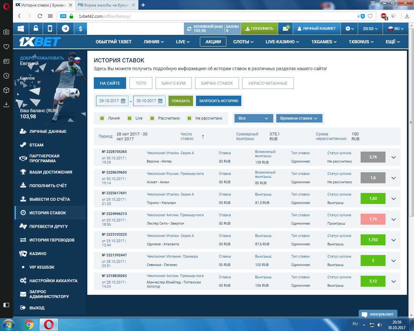
Task: Click ЗАПРОСИТЬ ИСТОРИЮ button
Action: coord(219,101)
